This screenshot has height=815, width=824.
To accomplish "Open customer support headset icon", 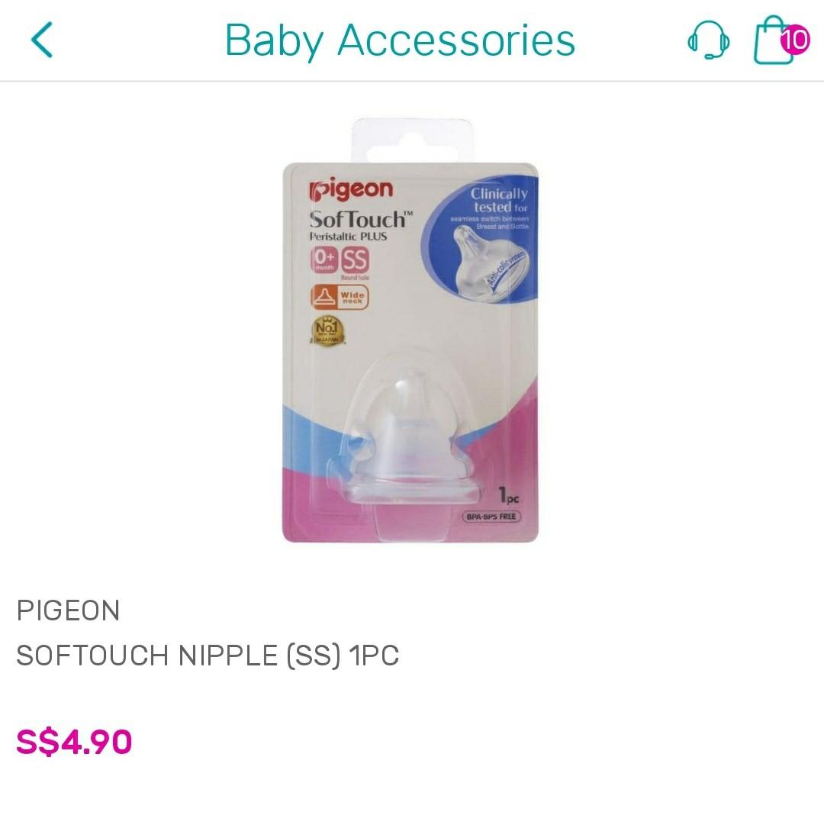I will click(x=708, y=40).
